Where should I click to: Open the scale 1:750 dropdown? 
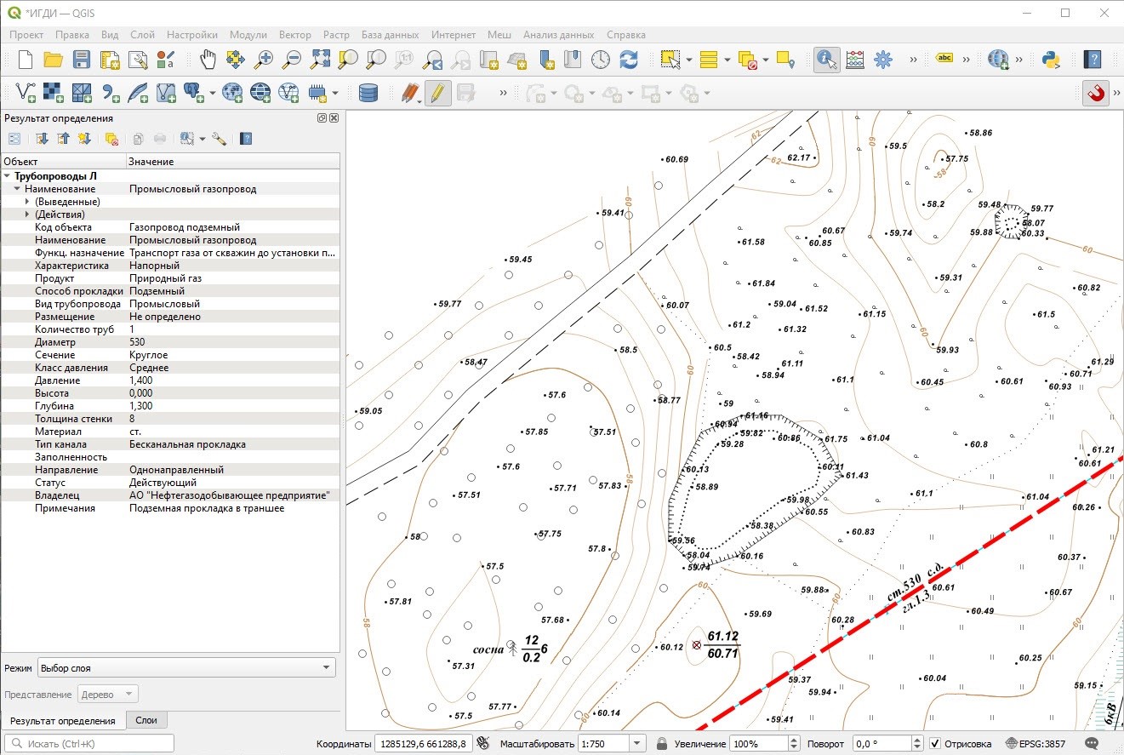point(636,744)
